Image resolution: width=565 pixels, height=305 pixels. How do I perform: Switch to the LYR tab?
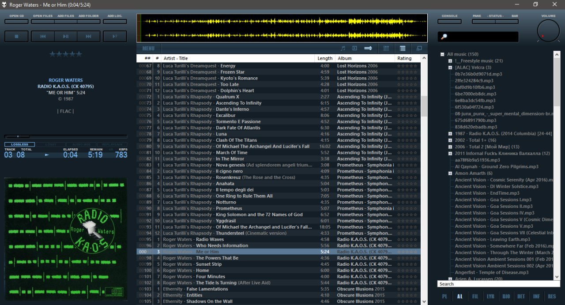[490, 297]
